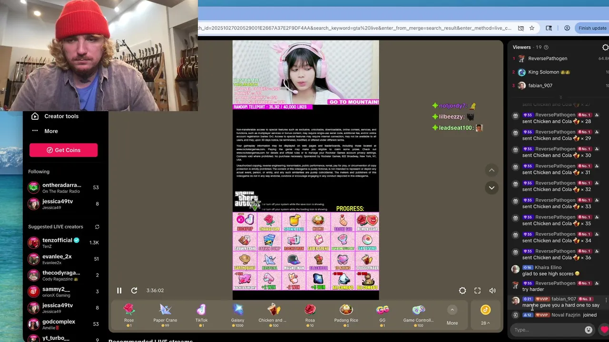Image resolution: width=609 pixels, height=342 pixels.
Task: Send the Paper Crane gift
Action: pyautogui.click(x=165, y=315)
